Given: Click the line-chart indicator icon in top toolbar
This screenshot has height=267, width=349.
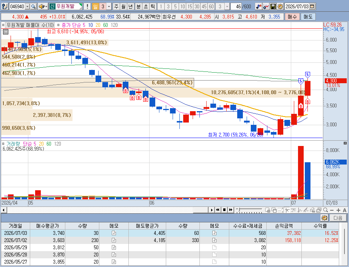Looking at the screenshot, I should pyautogui.click(x=266, y=6).
